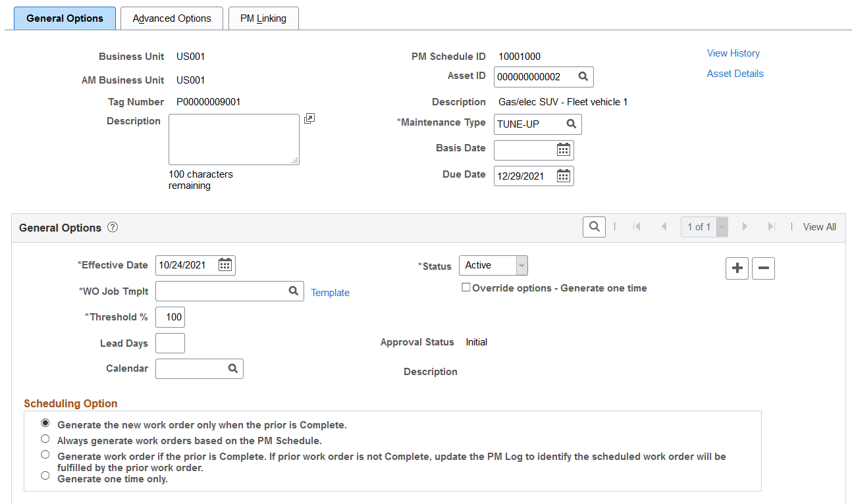
Task: Select 'Always generate work orders based on PM Schedule'
Action: click(45, 439)
